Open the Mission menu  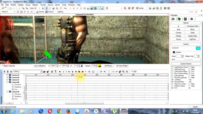click(x=35, y=5)
